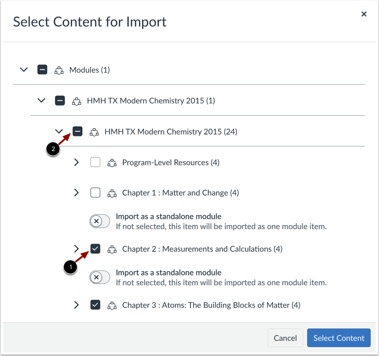The height and width of the screenshot is (356, 379).
Task: Click the Cancel button
Action: pyautogui.click(x=285, y=338)
